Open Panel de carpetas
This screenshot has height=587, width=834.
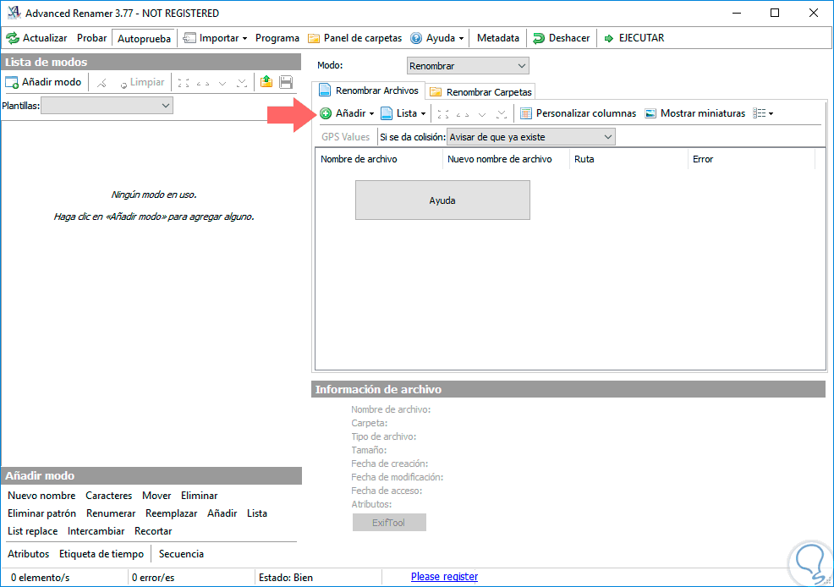(354, 38)
